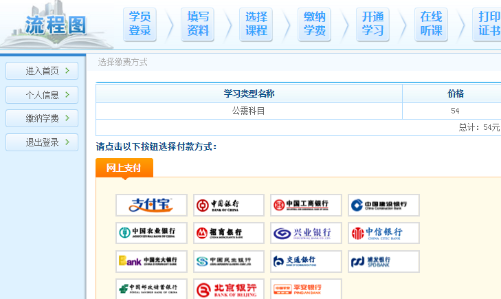
Task: Pick Bank of Communications (交通银行)
Action: [x=306, y=261]
